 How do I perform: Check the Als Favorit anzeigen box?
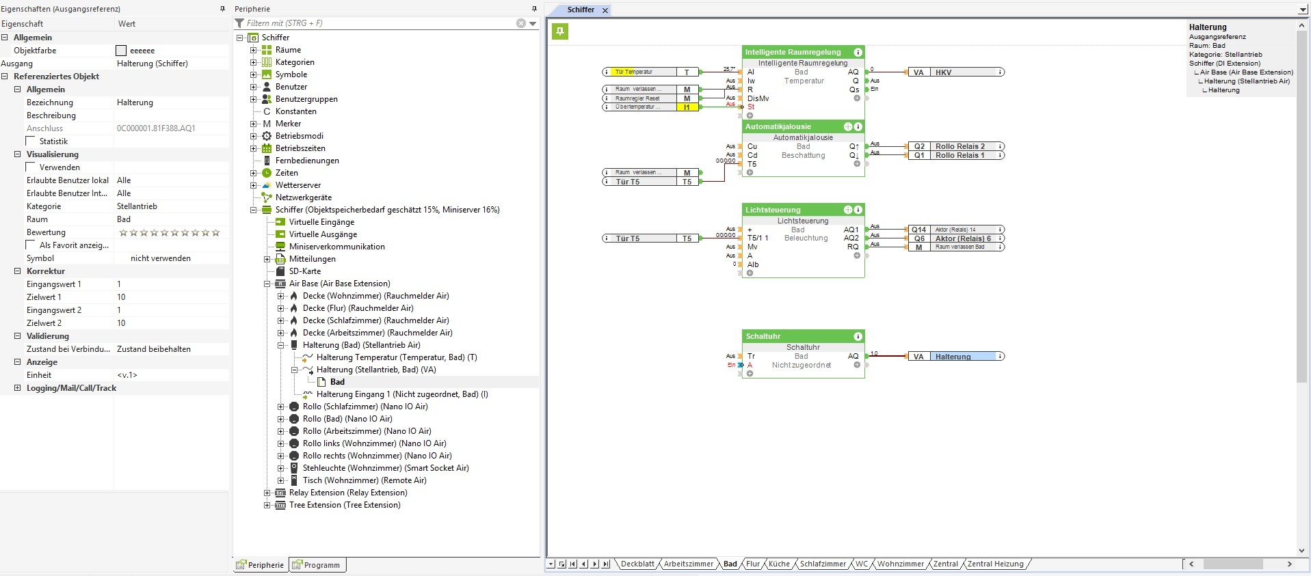[x=30, y=245]
